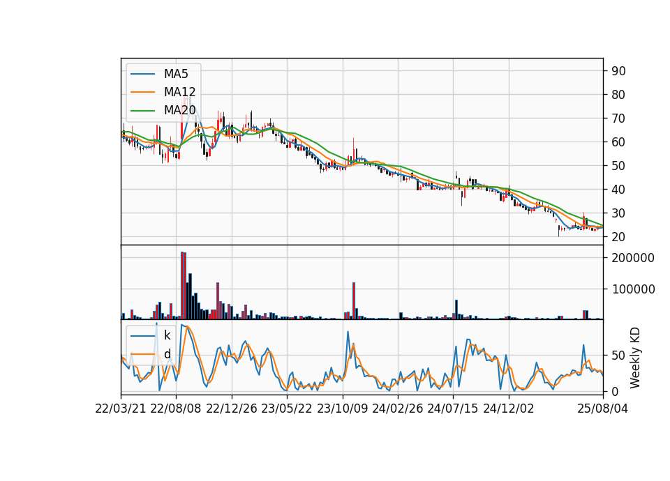670x481 pixels.
Task: Click the k legend label
Action: pyautogui.click(x=167, y=335)
